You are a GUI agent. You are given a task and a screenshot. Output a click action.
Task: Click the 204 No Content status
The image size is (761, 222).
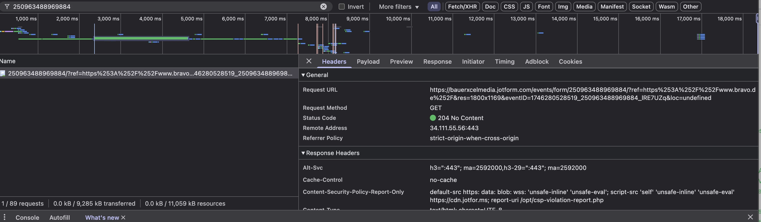(460, 118)
